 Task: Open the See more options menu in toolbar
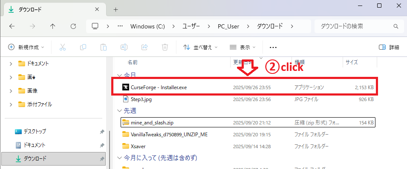pyautogui.click(x=273, y=48)
